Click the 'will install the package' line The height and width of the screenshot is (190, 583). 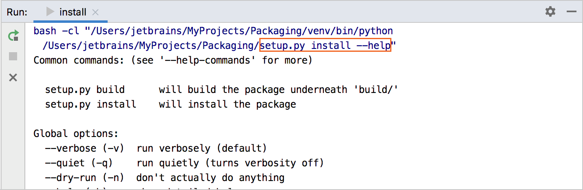pyautogui.click(x=227, y=104)
